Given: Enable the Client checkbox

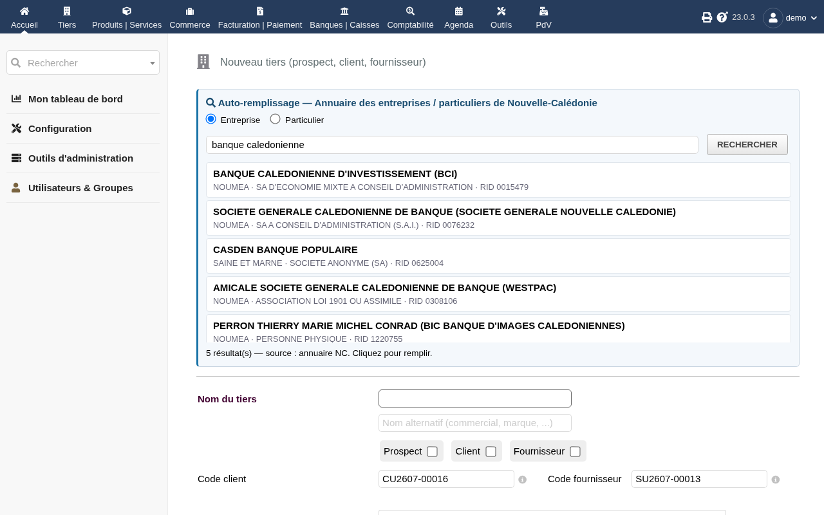Looking at the screenshot, I should (491, 451).
